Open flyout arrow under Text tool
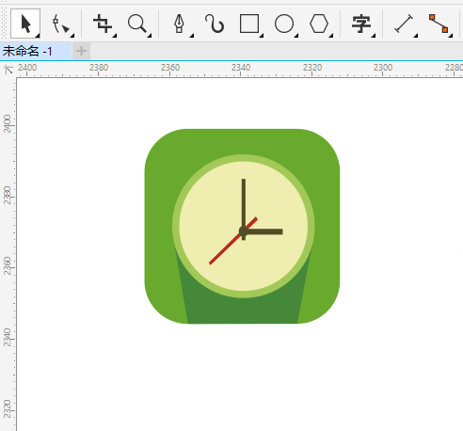Image resolution: width=463 pixels, height=431 pixels. click(x=374, y=36)
